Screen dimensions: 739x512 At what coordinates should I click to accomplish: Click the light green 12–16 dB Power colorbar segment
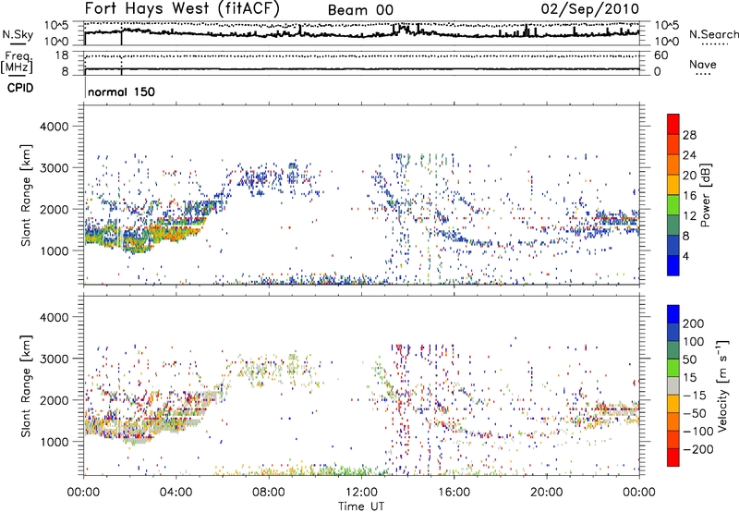[672, 204]
